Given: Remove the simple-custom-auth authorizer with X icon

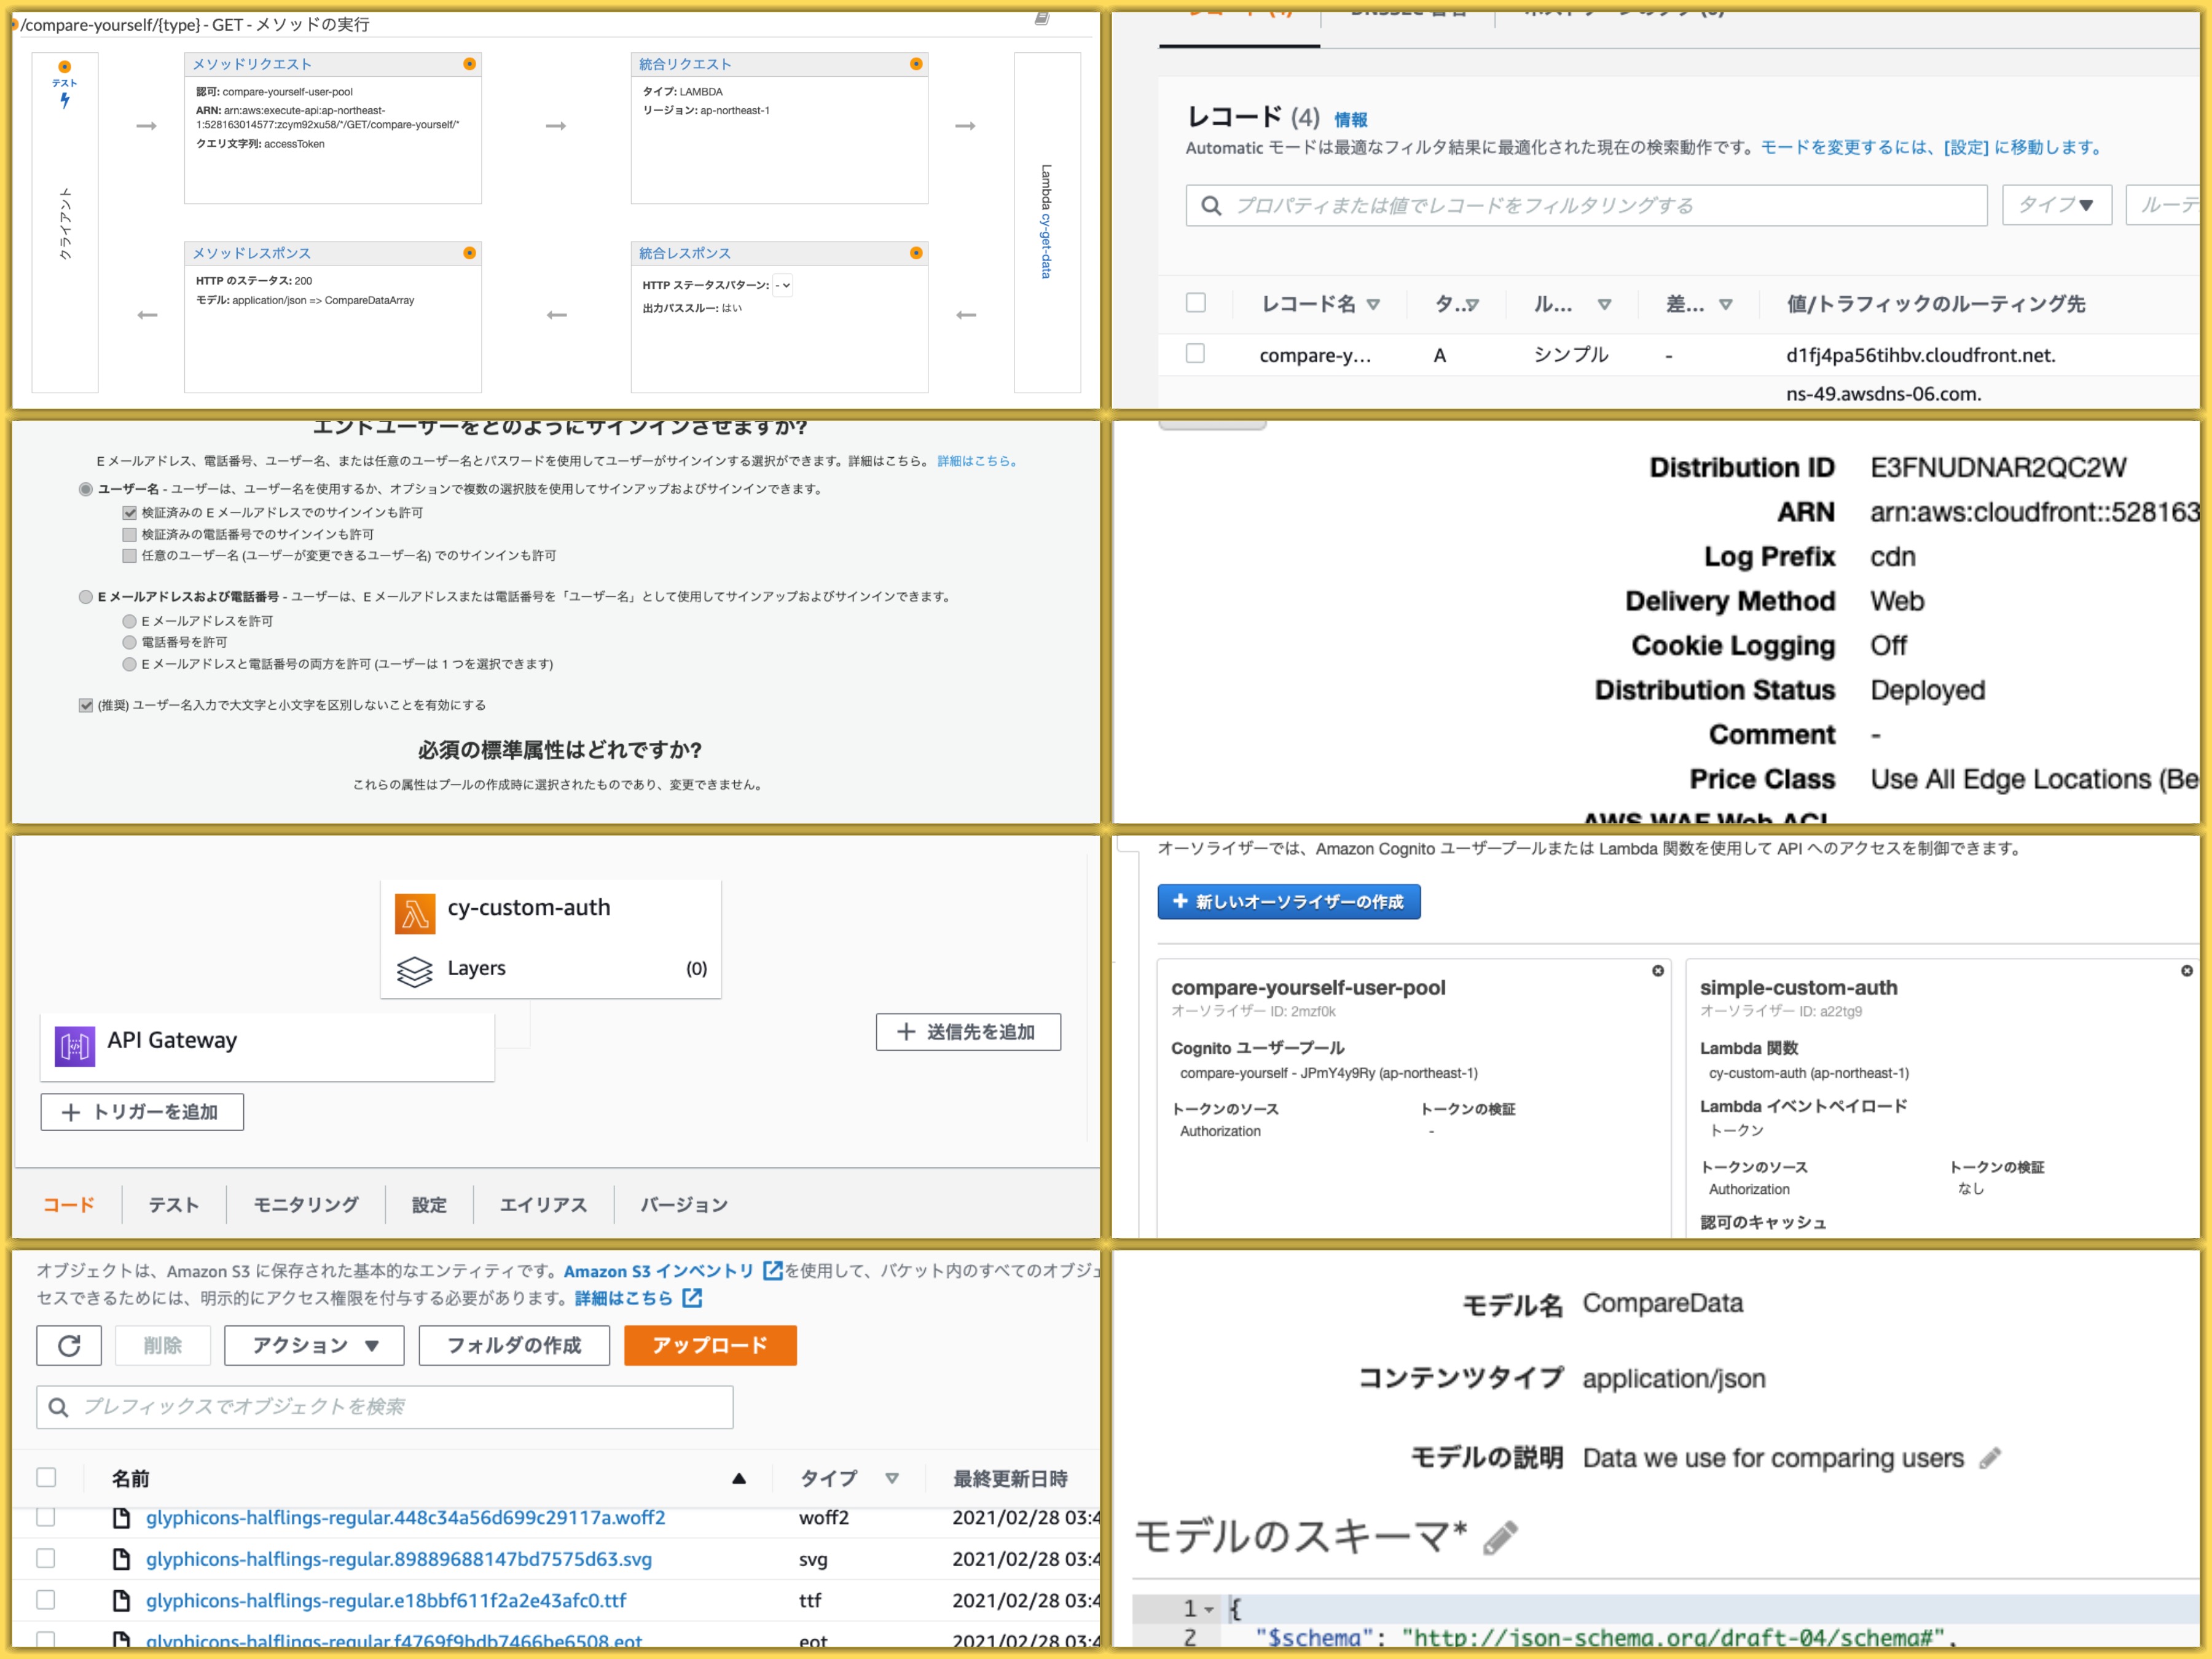Looking at the screenshot, I should [x=2186, y=971].
